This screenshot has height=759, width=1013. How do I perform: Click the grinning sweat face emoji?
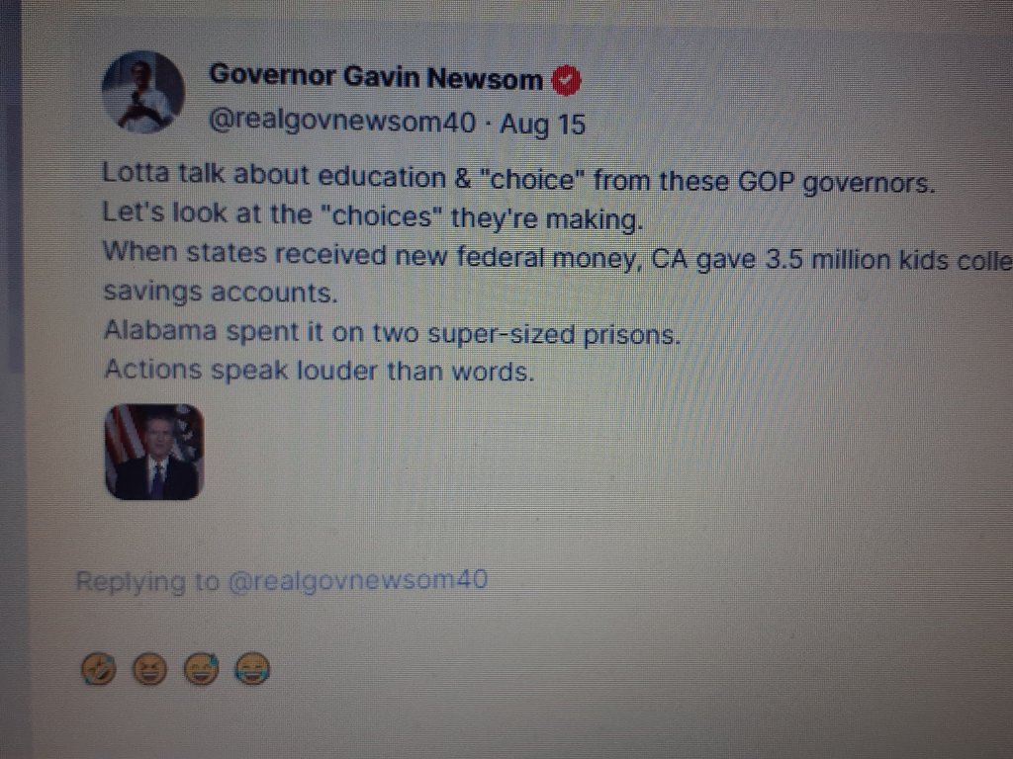[201, 668]
